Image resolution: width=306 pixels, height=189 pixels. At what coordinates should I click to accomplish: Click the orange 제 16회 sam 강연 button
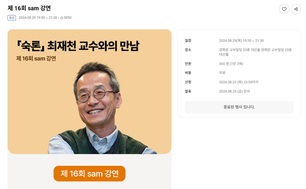[89, 173]
